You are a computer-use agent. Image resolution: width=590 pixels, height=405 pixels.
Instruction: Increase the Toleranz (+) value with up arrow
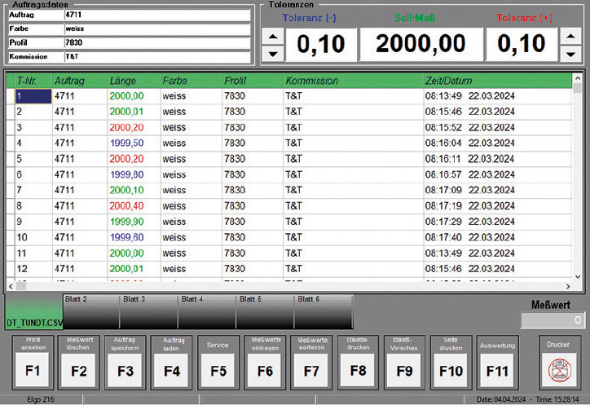[x=569, y=37]
